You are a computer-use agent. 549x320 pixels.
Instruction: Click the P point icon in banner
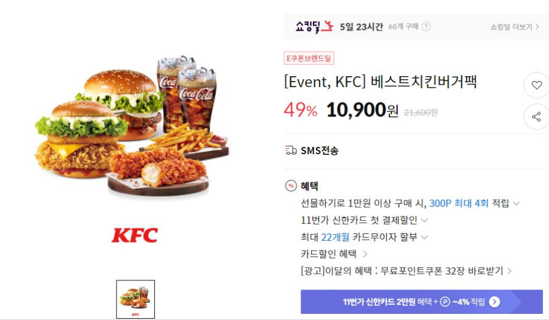point(445,302)
